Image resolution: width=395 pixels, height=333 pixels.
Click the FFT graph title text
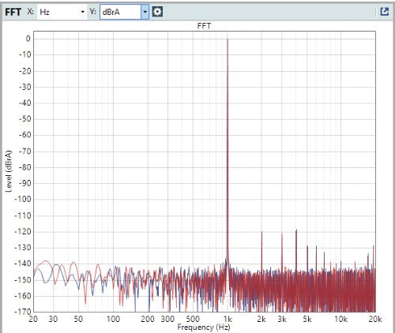(204, 26)
